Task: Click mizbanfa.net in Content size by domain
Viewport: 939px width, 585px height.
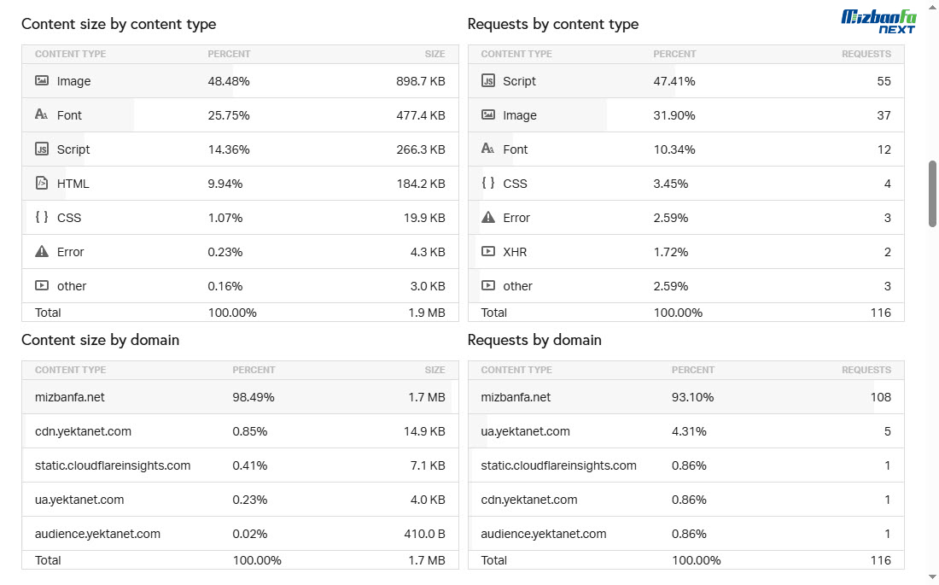Action: [69, 397]
